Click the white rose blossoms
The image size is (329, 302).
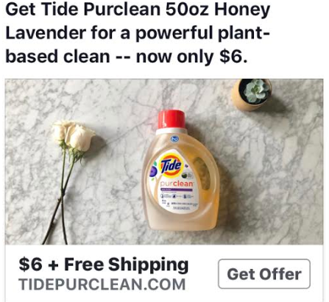point(74,136)
